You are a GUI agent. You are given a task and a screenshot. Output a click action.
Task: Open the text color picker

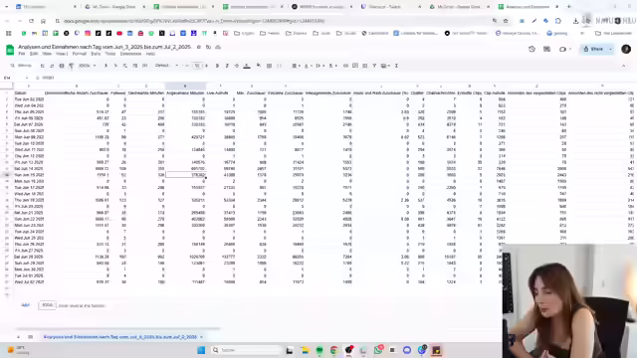pyautogui.click(x=247, y=66)
